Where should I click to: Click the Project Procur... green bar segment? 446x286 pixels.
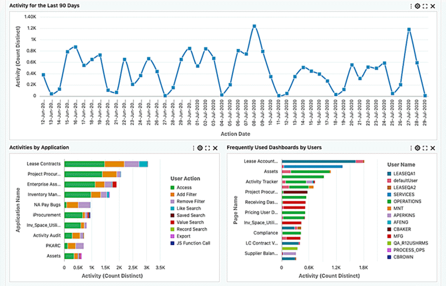click(83, 175)
